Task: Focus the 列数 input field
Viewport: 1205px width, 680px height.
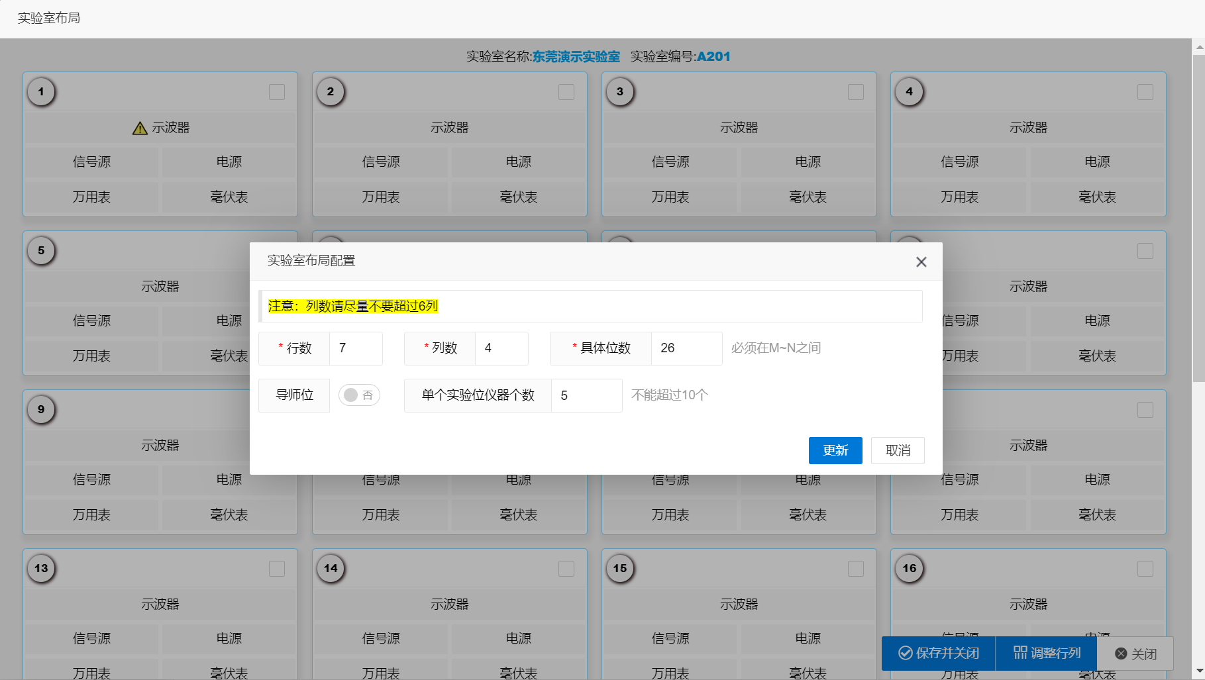Action: pyautogui.click(x=501, y=348)
